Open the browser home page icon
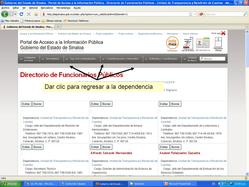249x187 pixels. pos(36,14)
